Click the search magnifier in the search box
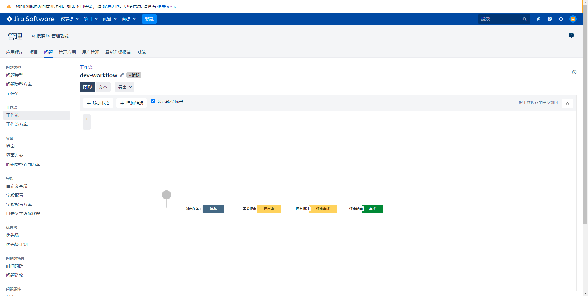Image resolution: width=588 pixels, height=296 pixels. click(x=525, y=19)
